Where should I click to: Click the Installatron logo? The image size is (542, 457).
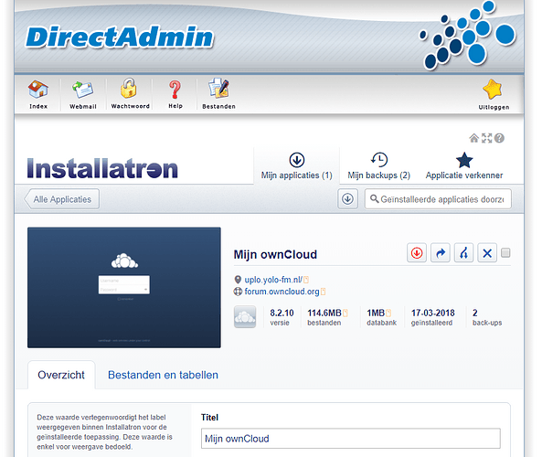pyautogui.click(x=102, y=169)
